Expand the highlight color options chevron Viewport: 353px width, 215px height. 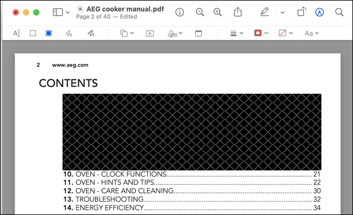(282, 13)
